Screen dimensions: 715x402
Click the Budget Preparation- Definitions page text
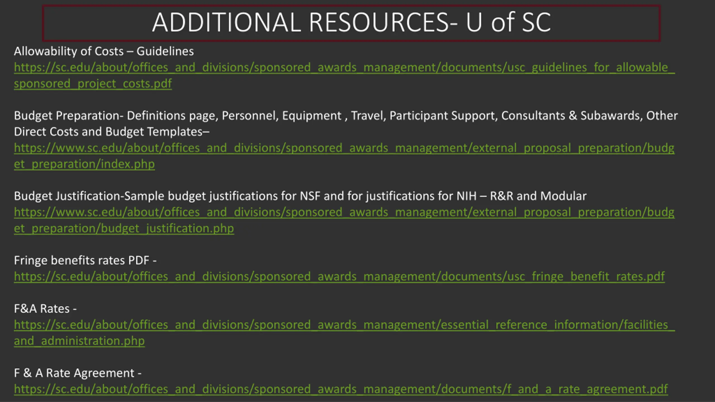(x=116, y=116)
